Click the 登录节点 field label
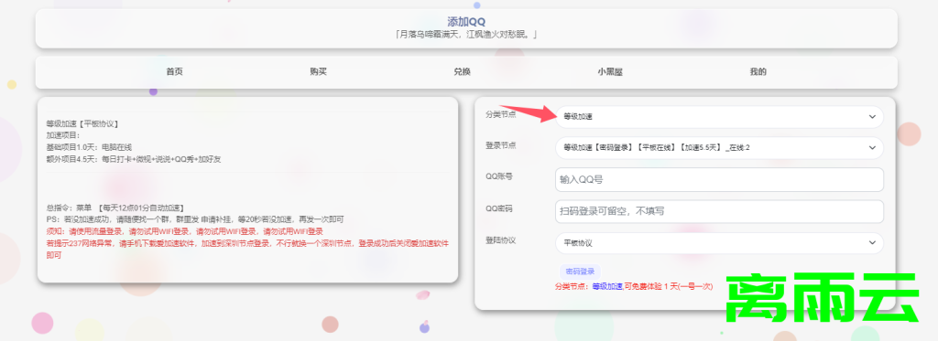938x341 pixels. tap(501, 145)
